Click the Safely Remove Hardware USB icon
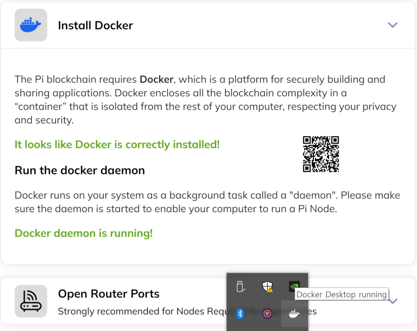This screenshot has width=417, height=331. (x=241, y=287)
